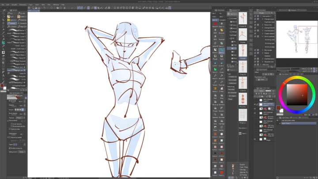Click the Hide Paper quick access icon
The width and height of the screenshot is (318, 179).
click(222, 122)
